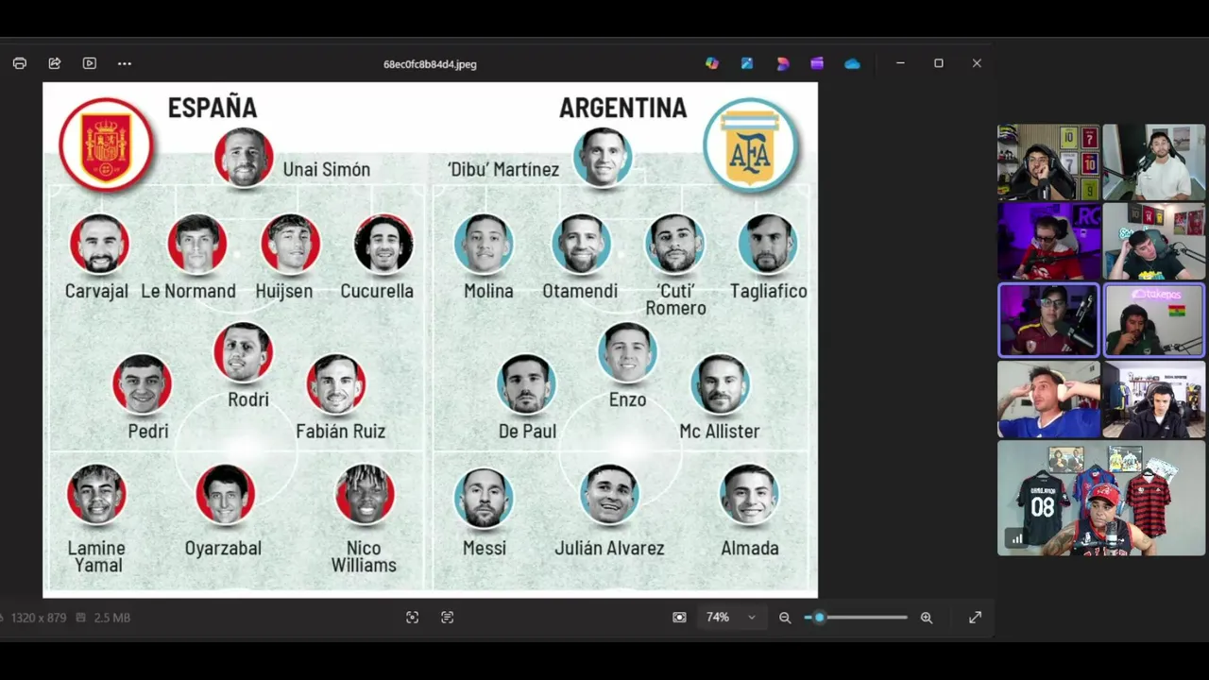Click the file name 68ec0fc8b84d4.jpeg

[x=430, y=64]
